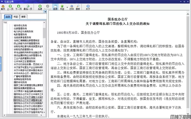Select 出版管理条例 in the tree
The width and height of the screenshot is (191, 119).
(20, 28)
